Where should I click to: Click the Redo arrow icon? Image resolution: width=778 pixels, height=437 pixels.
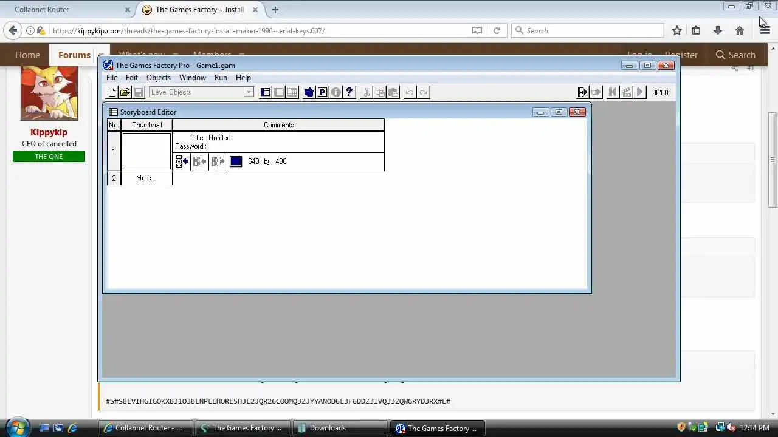pyautogui.click(x=424, y=92)
